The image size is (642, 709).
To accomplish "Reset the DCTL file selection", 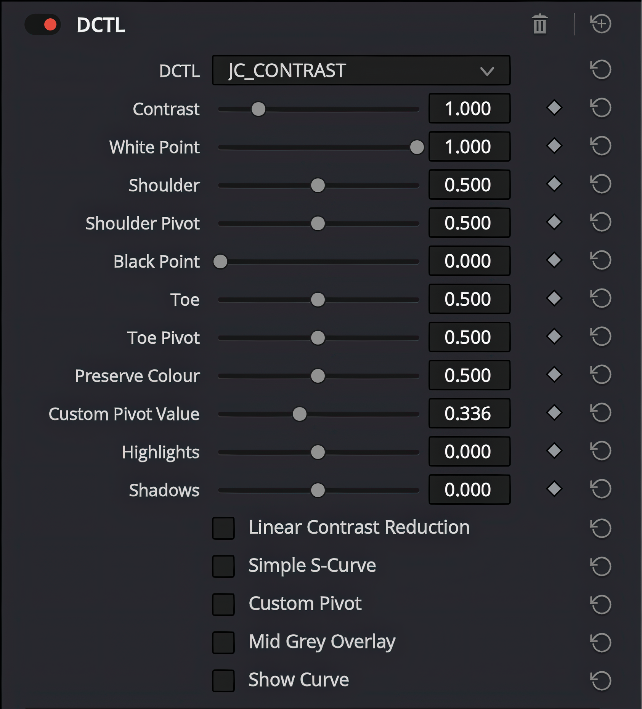I will coord(601,70).
